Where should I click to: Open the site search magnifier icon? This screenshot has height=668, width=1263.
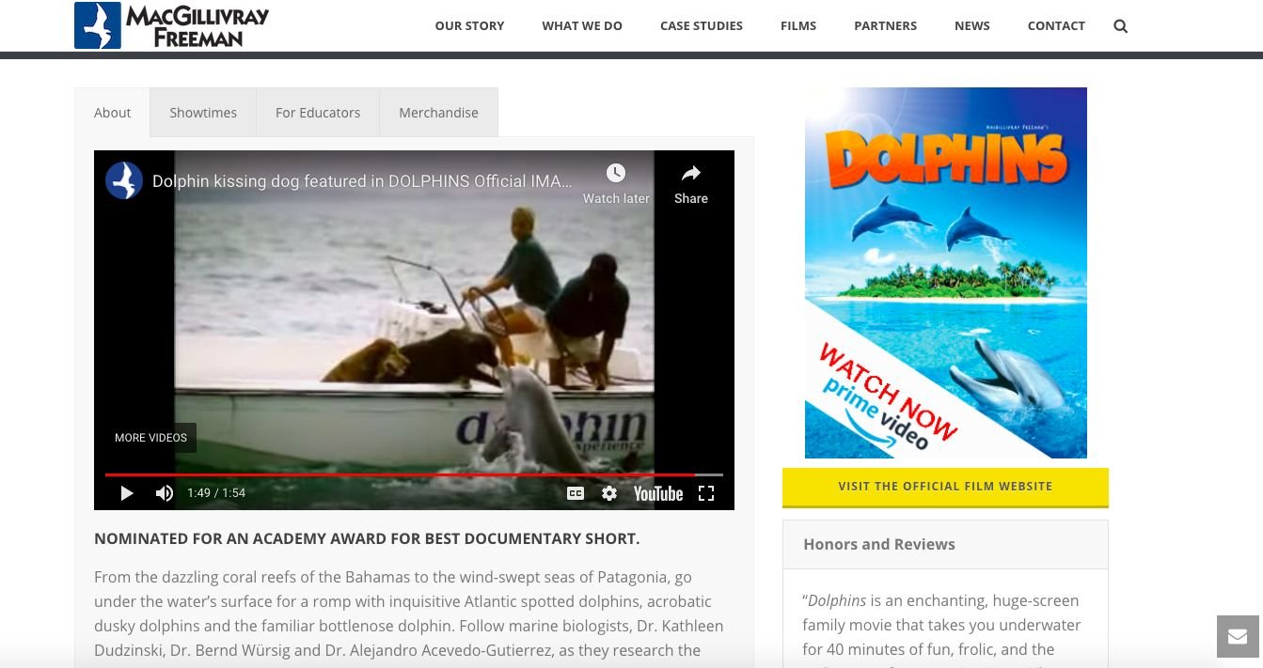point(1120,26)
